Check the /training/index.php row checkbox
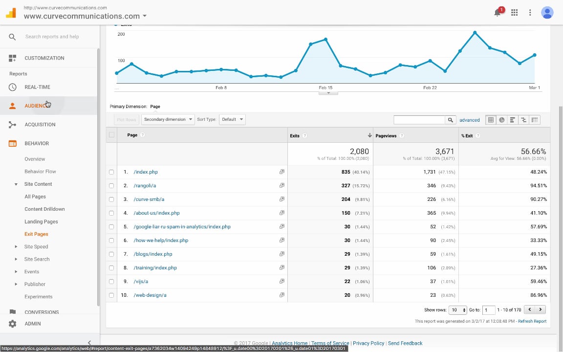Image resolution: width=563 pixels, height=352 pixels. [x=111, y=268]
